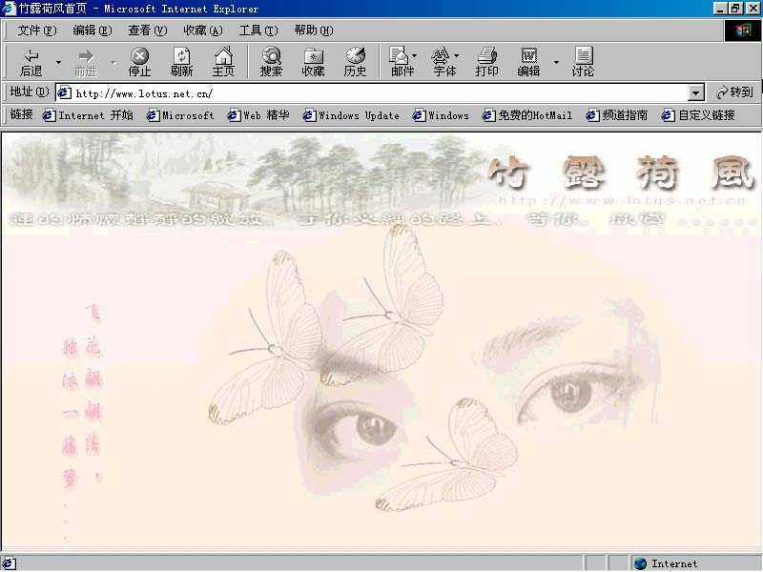Click the 刷新 (Refresh) icon
This screenshot has height=572, width=763.
181,60
